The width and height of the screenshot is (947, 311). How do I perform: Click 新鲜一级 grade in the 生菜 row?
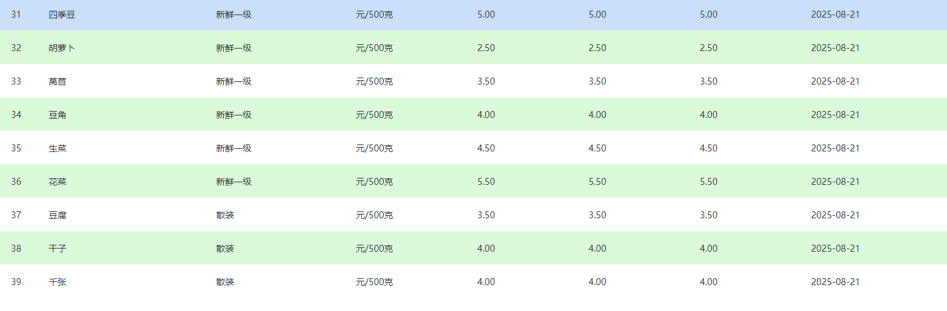pyautogui.click(x=234, y=148)
